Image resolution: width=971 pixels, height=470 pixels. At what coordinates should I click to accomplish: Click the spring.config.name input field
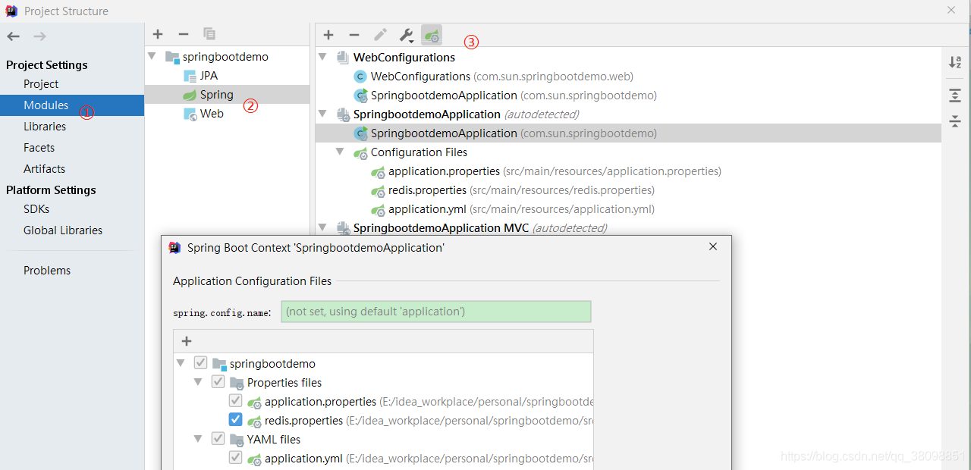pyautogui.click(x=436, y=312)
